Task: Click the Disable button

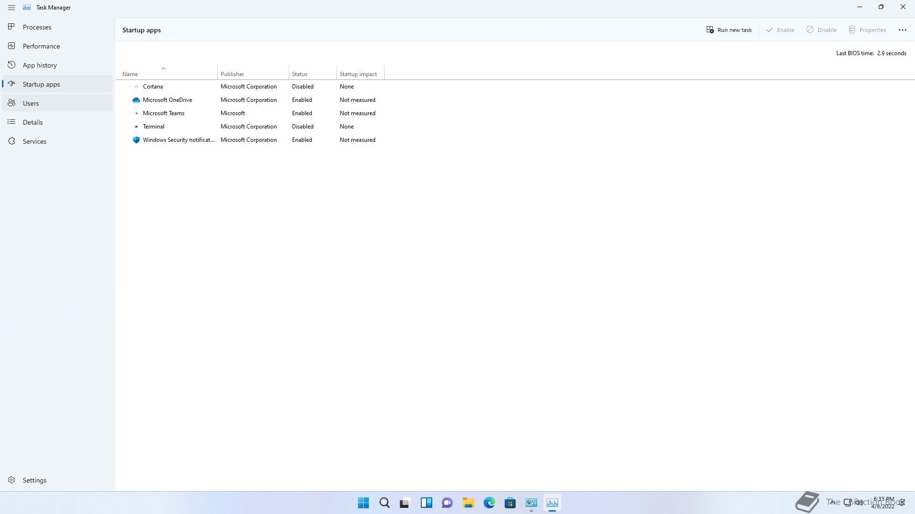Action: (x=822, y=30)
